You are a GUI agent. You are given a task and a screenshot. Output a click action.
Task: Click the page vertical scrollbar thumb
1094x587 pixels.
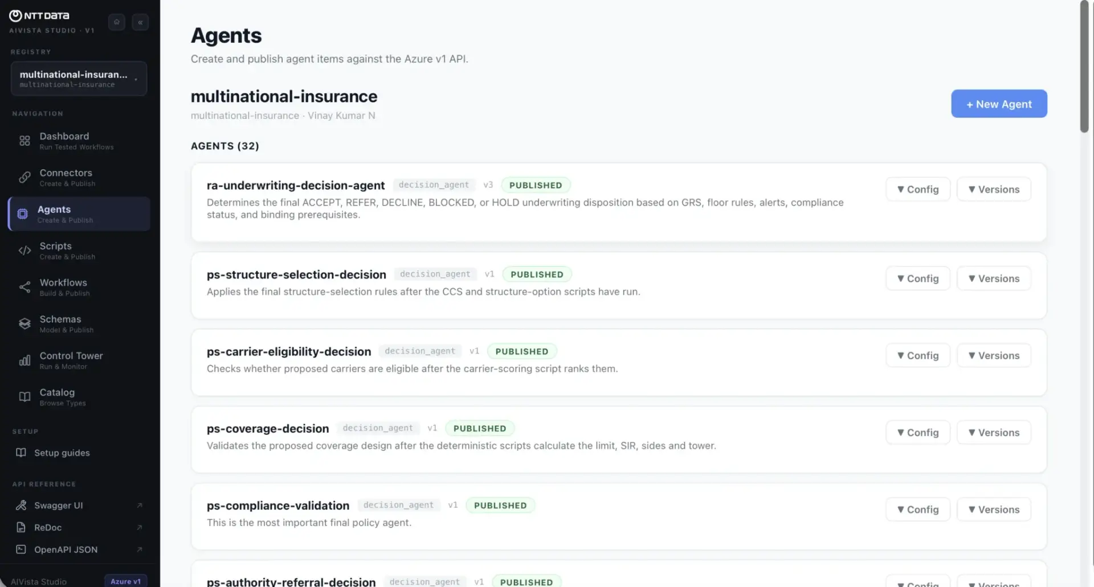(1084, 67)
